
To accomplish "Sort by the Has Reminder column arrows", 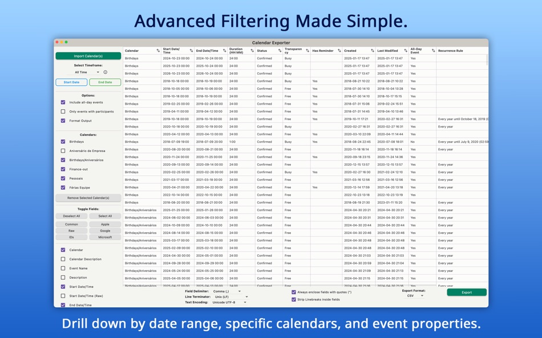I will pos(339,51).
